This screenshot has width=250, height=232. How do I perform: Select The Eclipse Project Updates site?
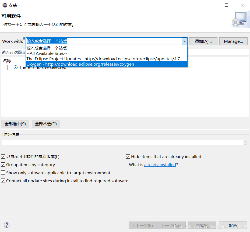click(x=107, y=59)
